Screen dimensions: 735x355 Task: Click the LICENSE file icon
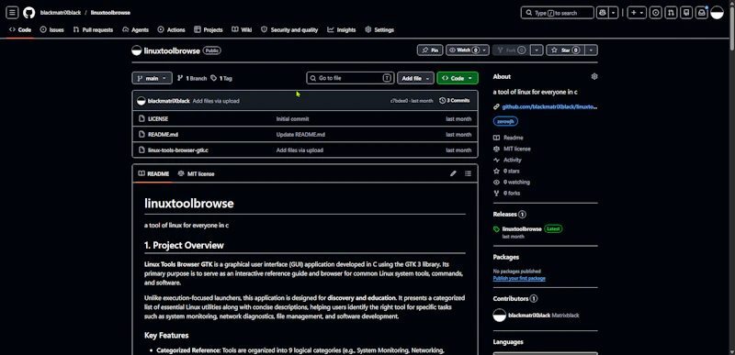click(x=142, y=119)
